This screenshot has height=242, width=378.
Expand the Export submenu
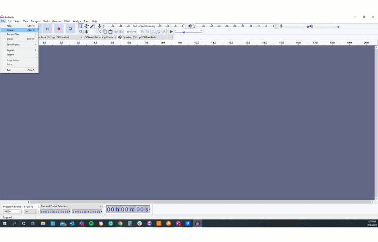(x=19, y=50)
